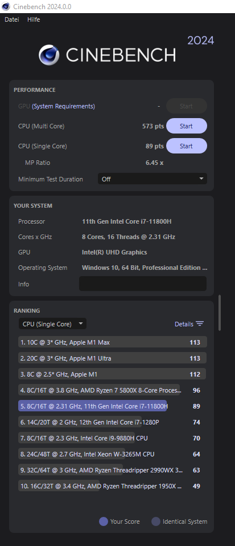Select ranking row 9 Threadripper 2990WX

tap(113, 470)
